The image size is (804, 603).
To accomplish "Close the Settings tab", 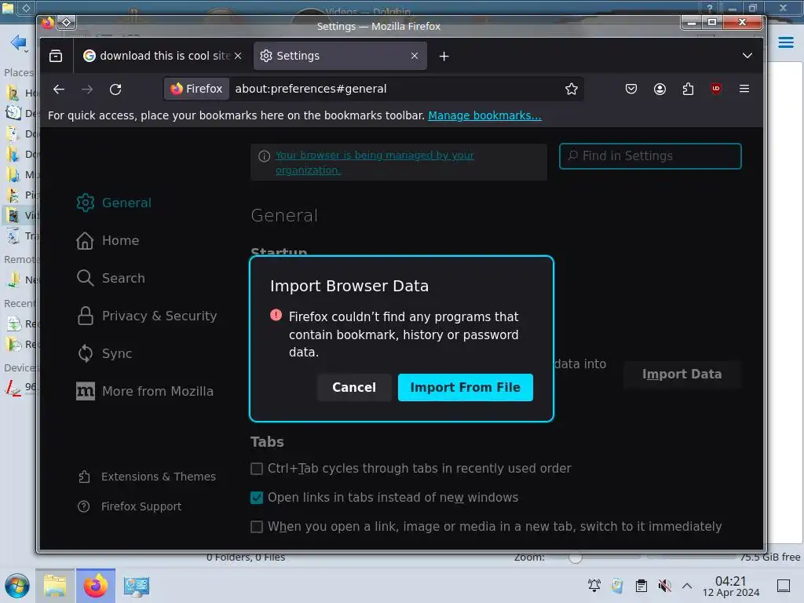I will click(x=415, y=56).
